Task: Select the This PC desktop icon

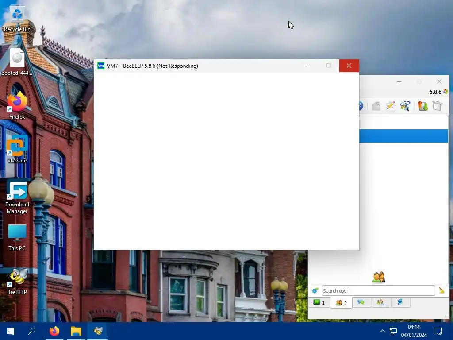Action: (x=17, y=237)
